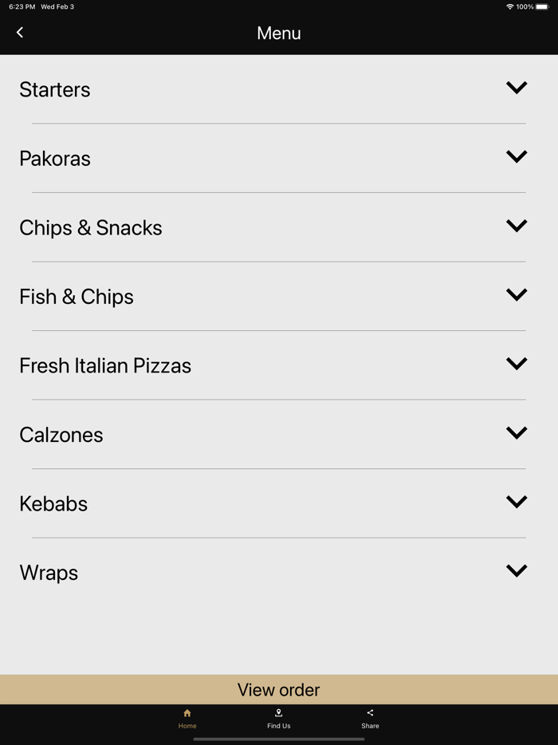
Task: Tap the battery indicator icon
Action: (x=543, y=7)
